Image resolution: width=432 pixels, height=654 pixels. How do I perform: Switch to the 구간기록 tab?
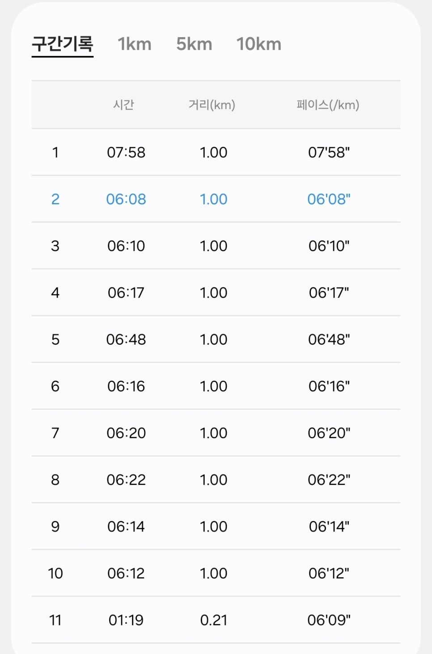pos(63,44)
